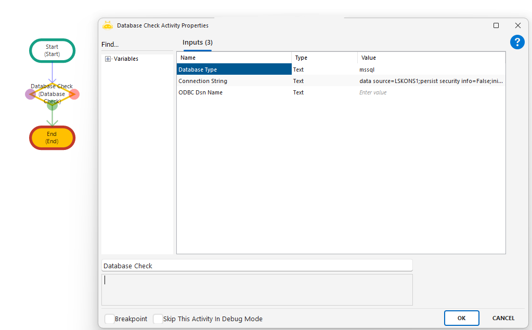
Task: Click the yellow robot app icon in title bar
Action: 108,25
